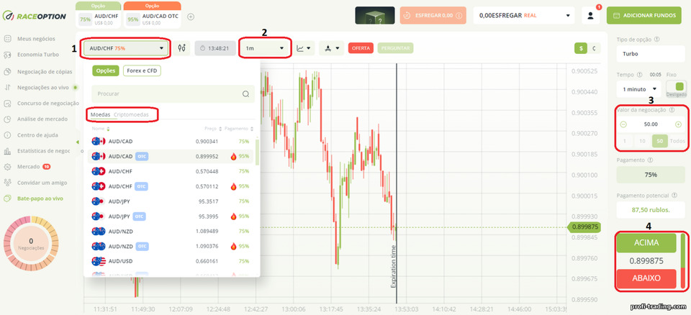This screenshot has width=691, height=315.
Task: Select Forex e CFD filter
Action: [142, 70]
